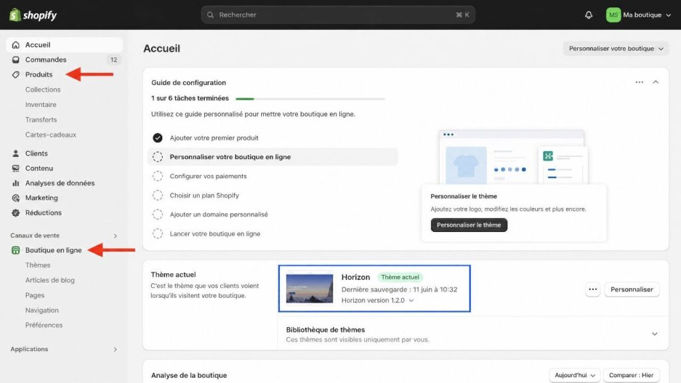Viewport: 681px width, 383px height.
Task: Open 'Personnaliser votre boutique' dropdown
Action: (x=616, y=49)
